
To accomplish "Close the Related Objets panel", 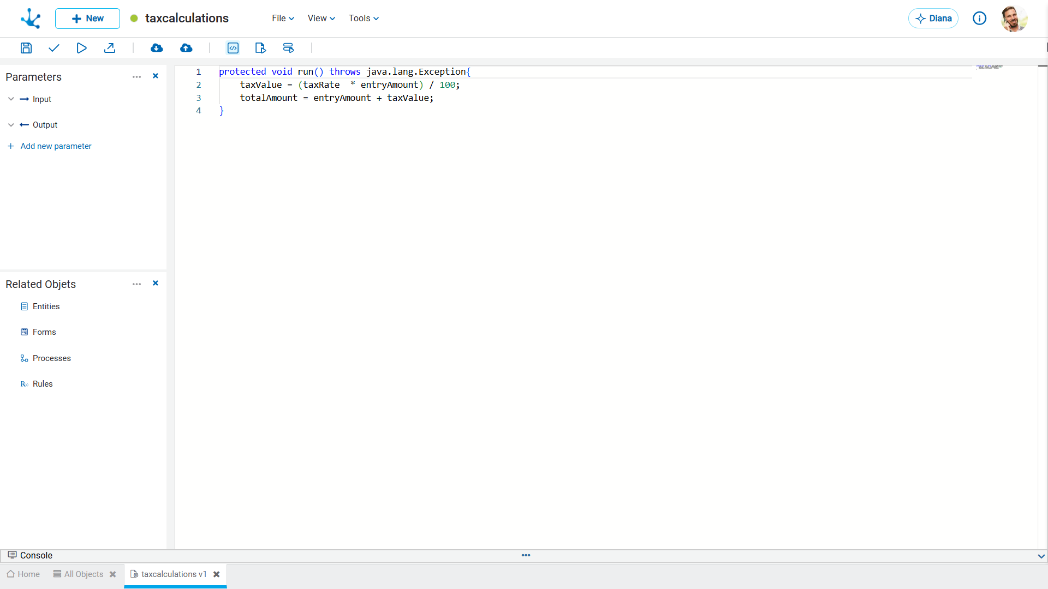I will [x=156, y=283].
